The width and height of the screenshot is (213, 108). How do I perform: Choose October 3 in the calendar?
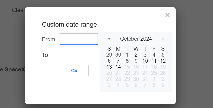click(x=145, y=55)
